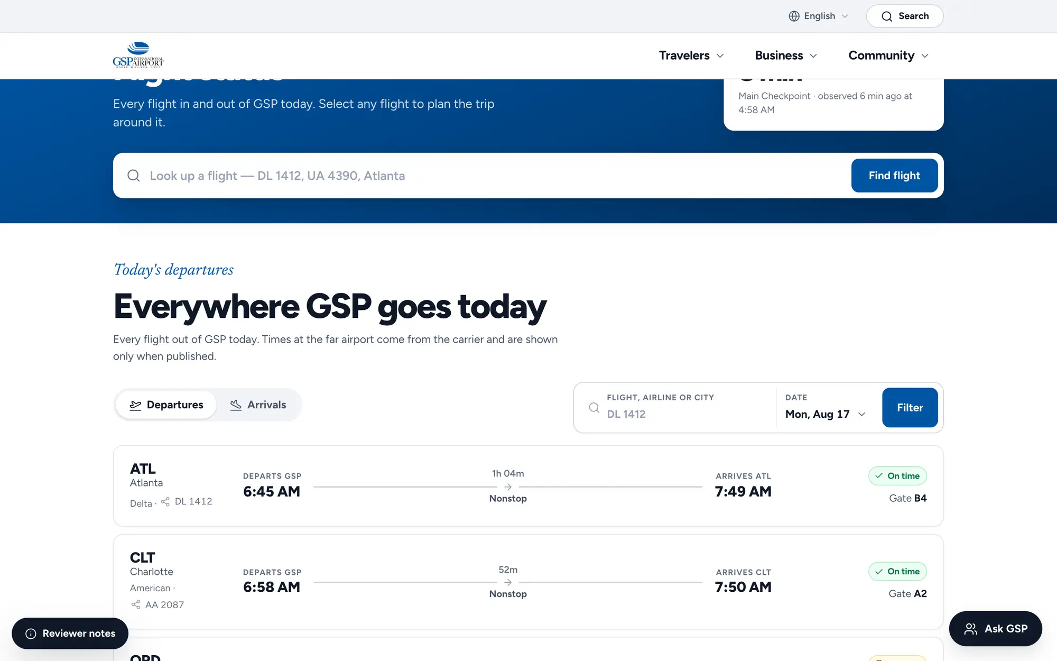Select the ATL Atlanta flight card
The width and height of the screenshot is (1057, 661).
[528, 486]
